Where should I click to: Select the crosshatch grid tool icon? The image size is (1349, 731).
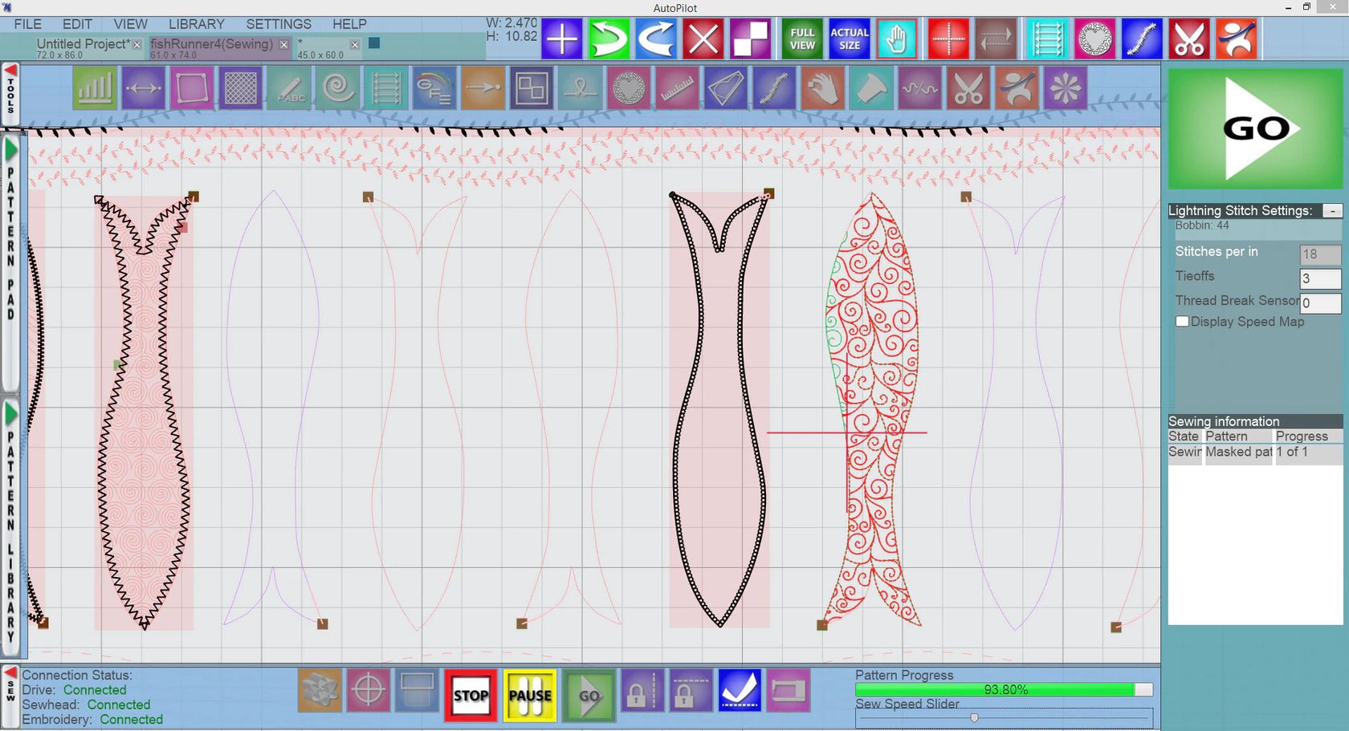click(x=240, y=88)
